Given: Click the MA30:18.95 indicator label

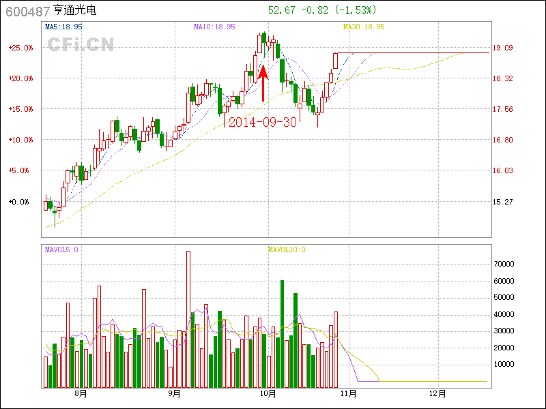Looking at the screenshot, I should click(364, 27).
